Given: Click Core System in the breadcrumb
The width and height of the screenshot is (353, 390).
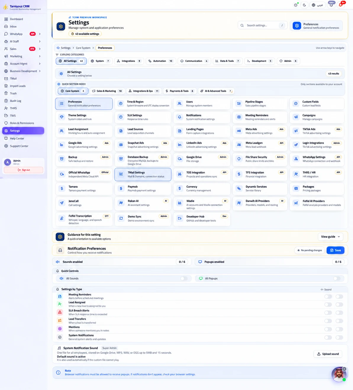Looking at the screenshot, I should 83,48.
